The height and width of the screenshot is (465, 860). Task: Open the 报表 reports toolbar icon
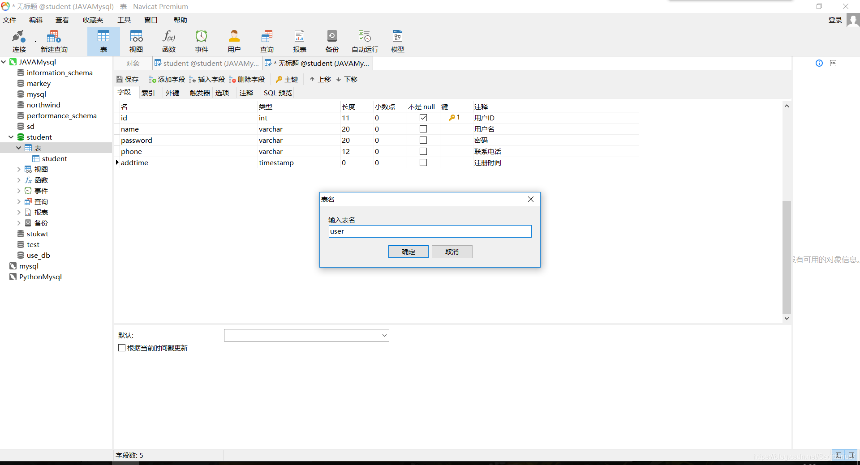pyautogui.click(x=300, y=41)
